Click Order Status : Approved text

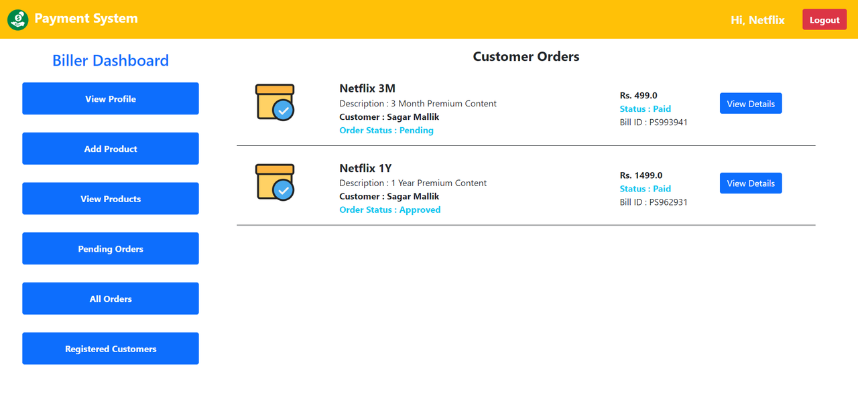[x=390, y=210]
